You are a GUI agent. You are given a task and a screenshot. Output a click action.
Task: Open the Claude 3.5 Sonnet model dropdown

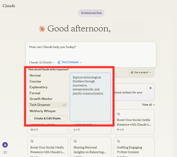pos(42,62)
